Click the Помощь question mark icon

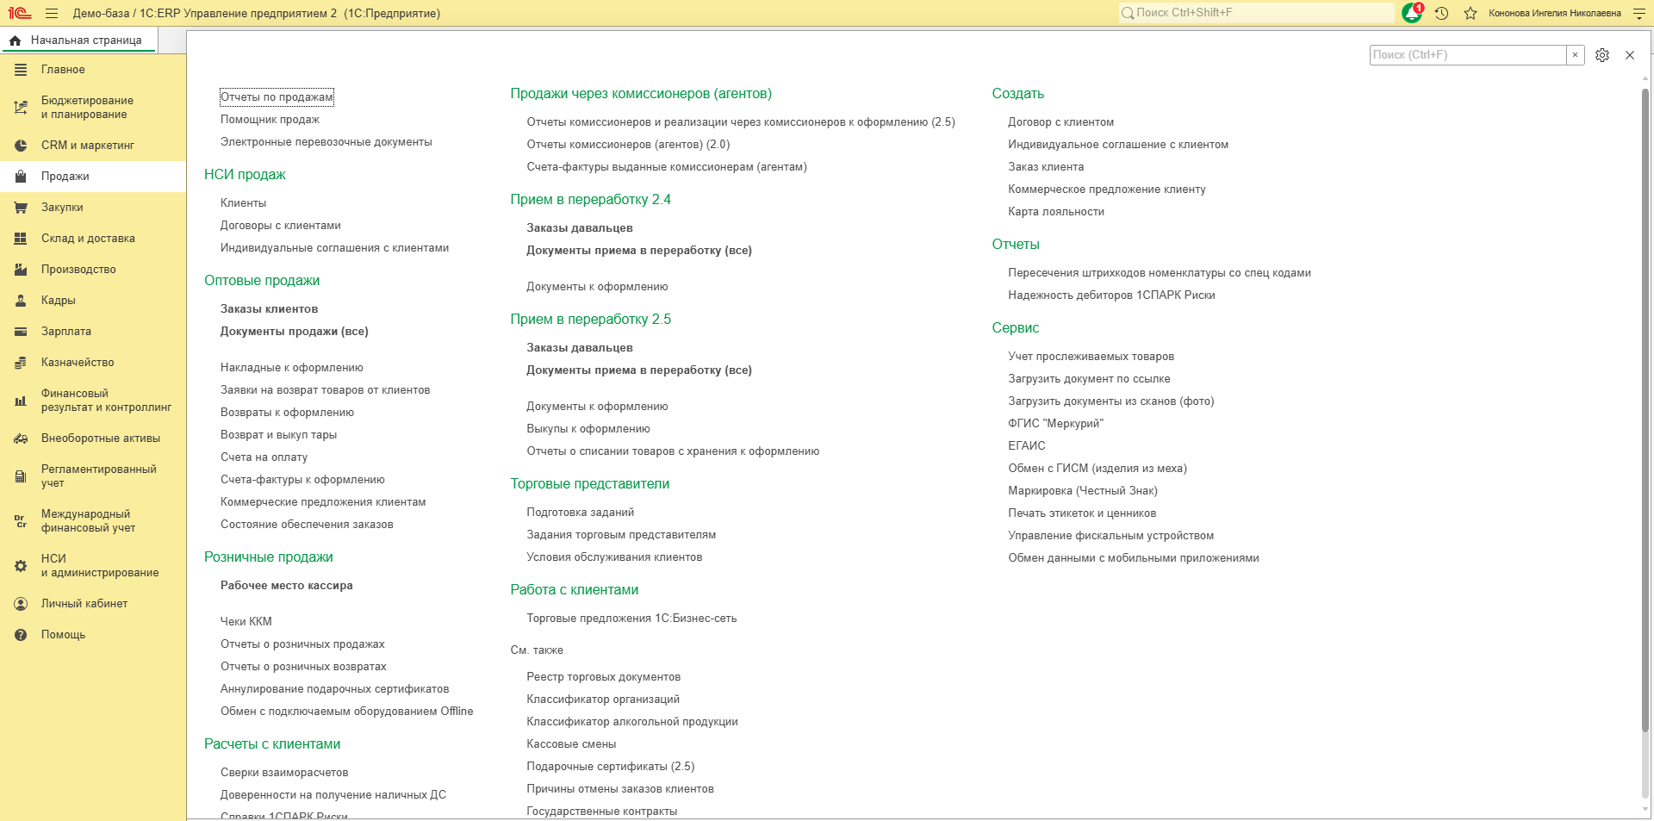click(x=21, y=635)
